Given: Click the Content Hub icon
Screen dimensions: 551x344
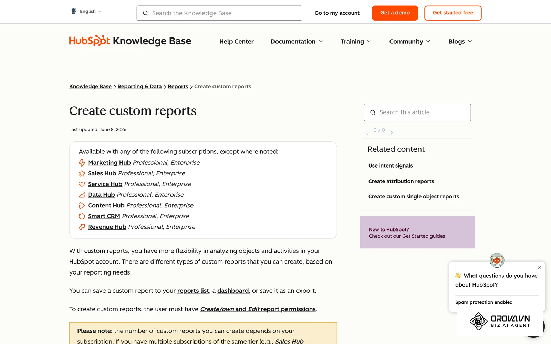Looking at the screenshot, I should point(82,205).
